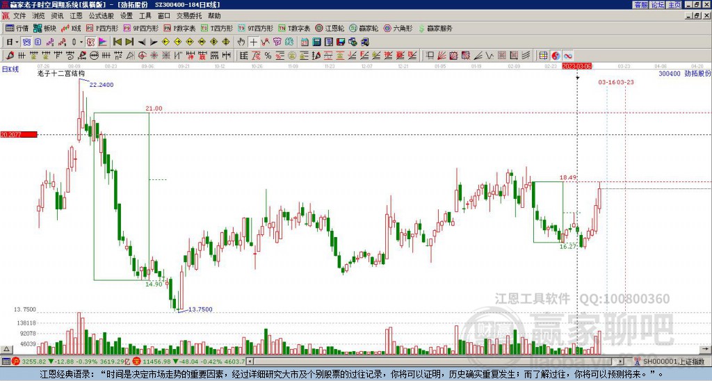Open the calendar date icon

(x=305, y=42)
